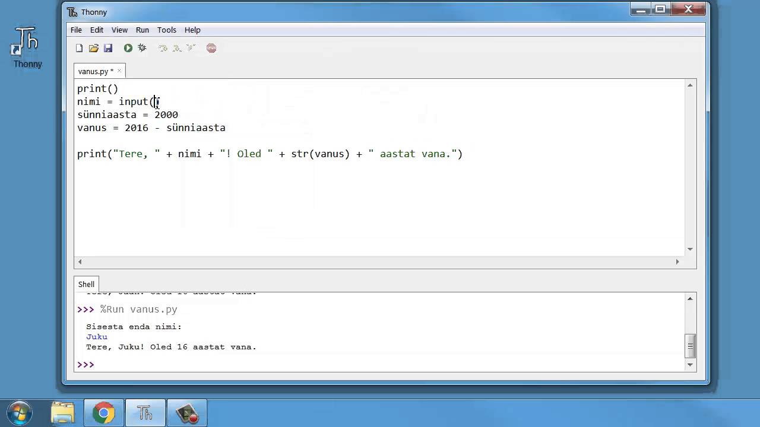Open the File menu
This screenshot has height=427, width=760.
coord(76,30)
